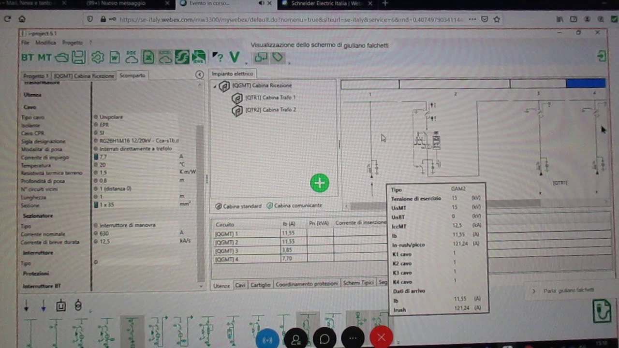The height and width of the screenshot is (348, 619).
Task: Select [QTR1] Cabina Trafo 1 tree item
Action: (270, 98)
